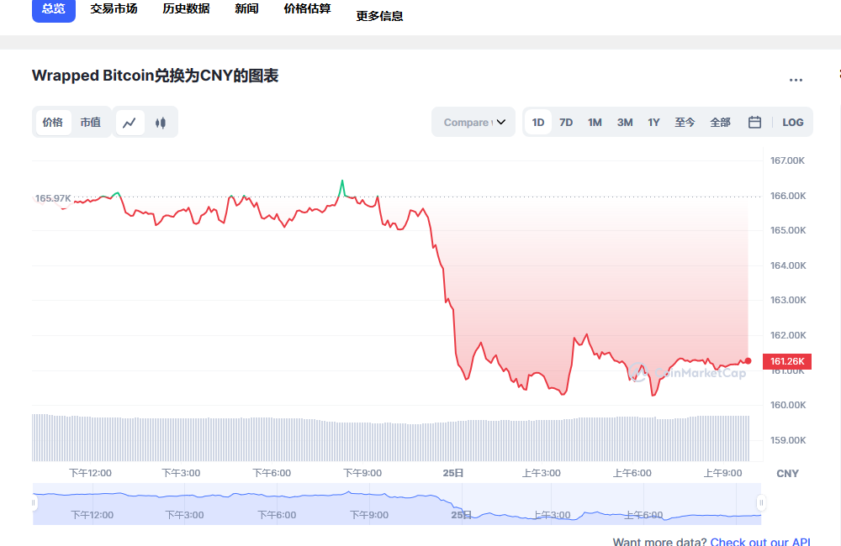The image size is (841, 546).
Task: Choose the 1M time range
Action: point(595,122)
